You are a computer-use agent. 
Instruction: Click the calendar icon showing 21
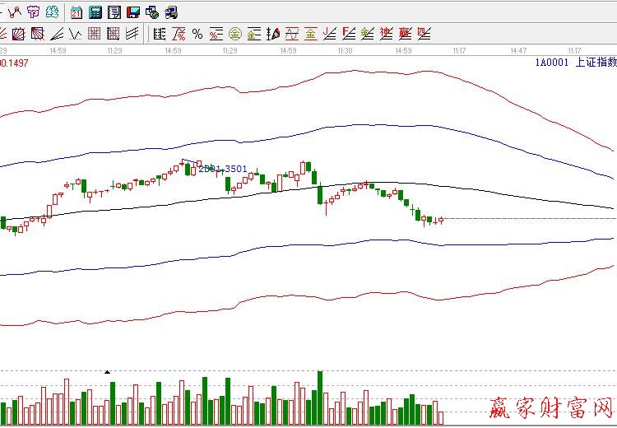pos(76,12)
